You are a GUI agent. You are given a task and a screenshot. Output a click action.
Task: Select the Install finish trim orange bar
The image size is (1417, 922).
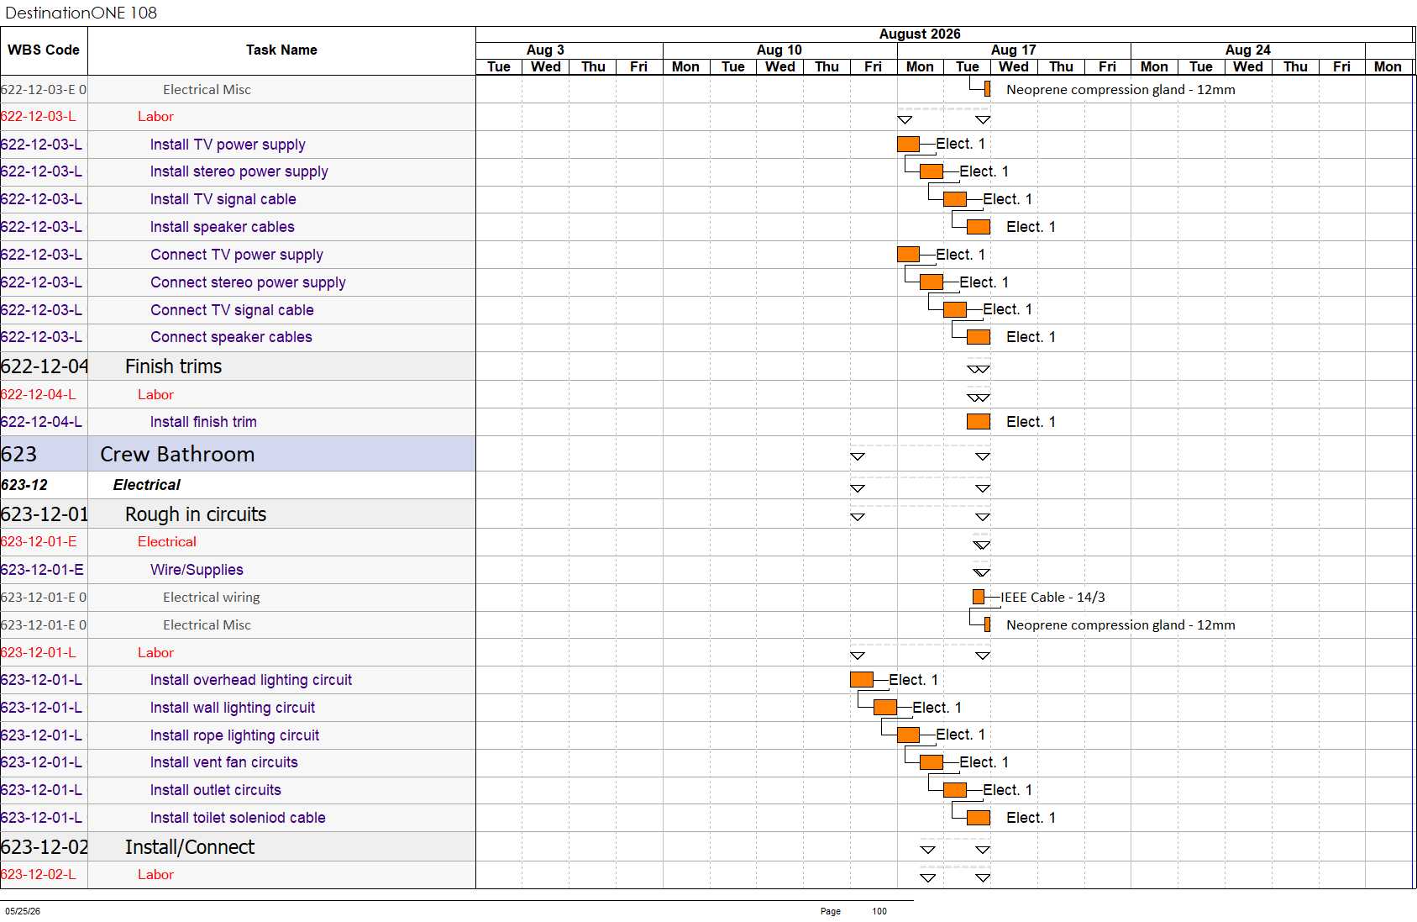click(x=979, y=421)
